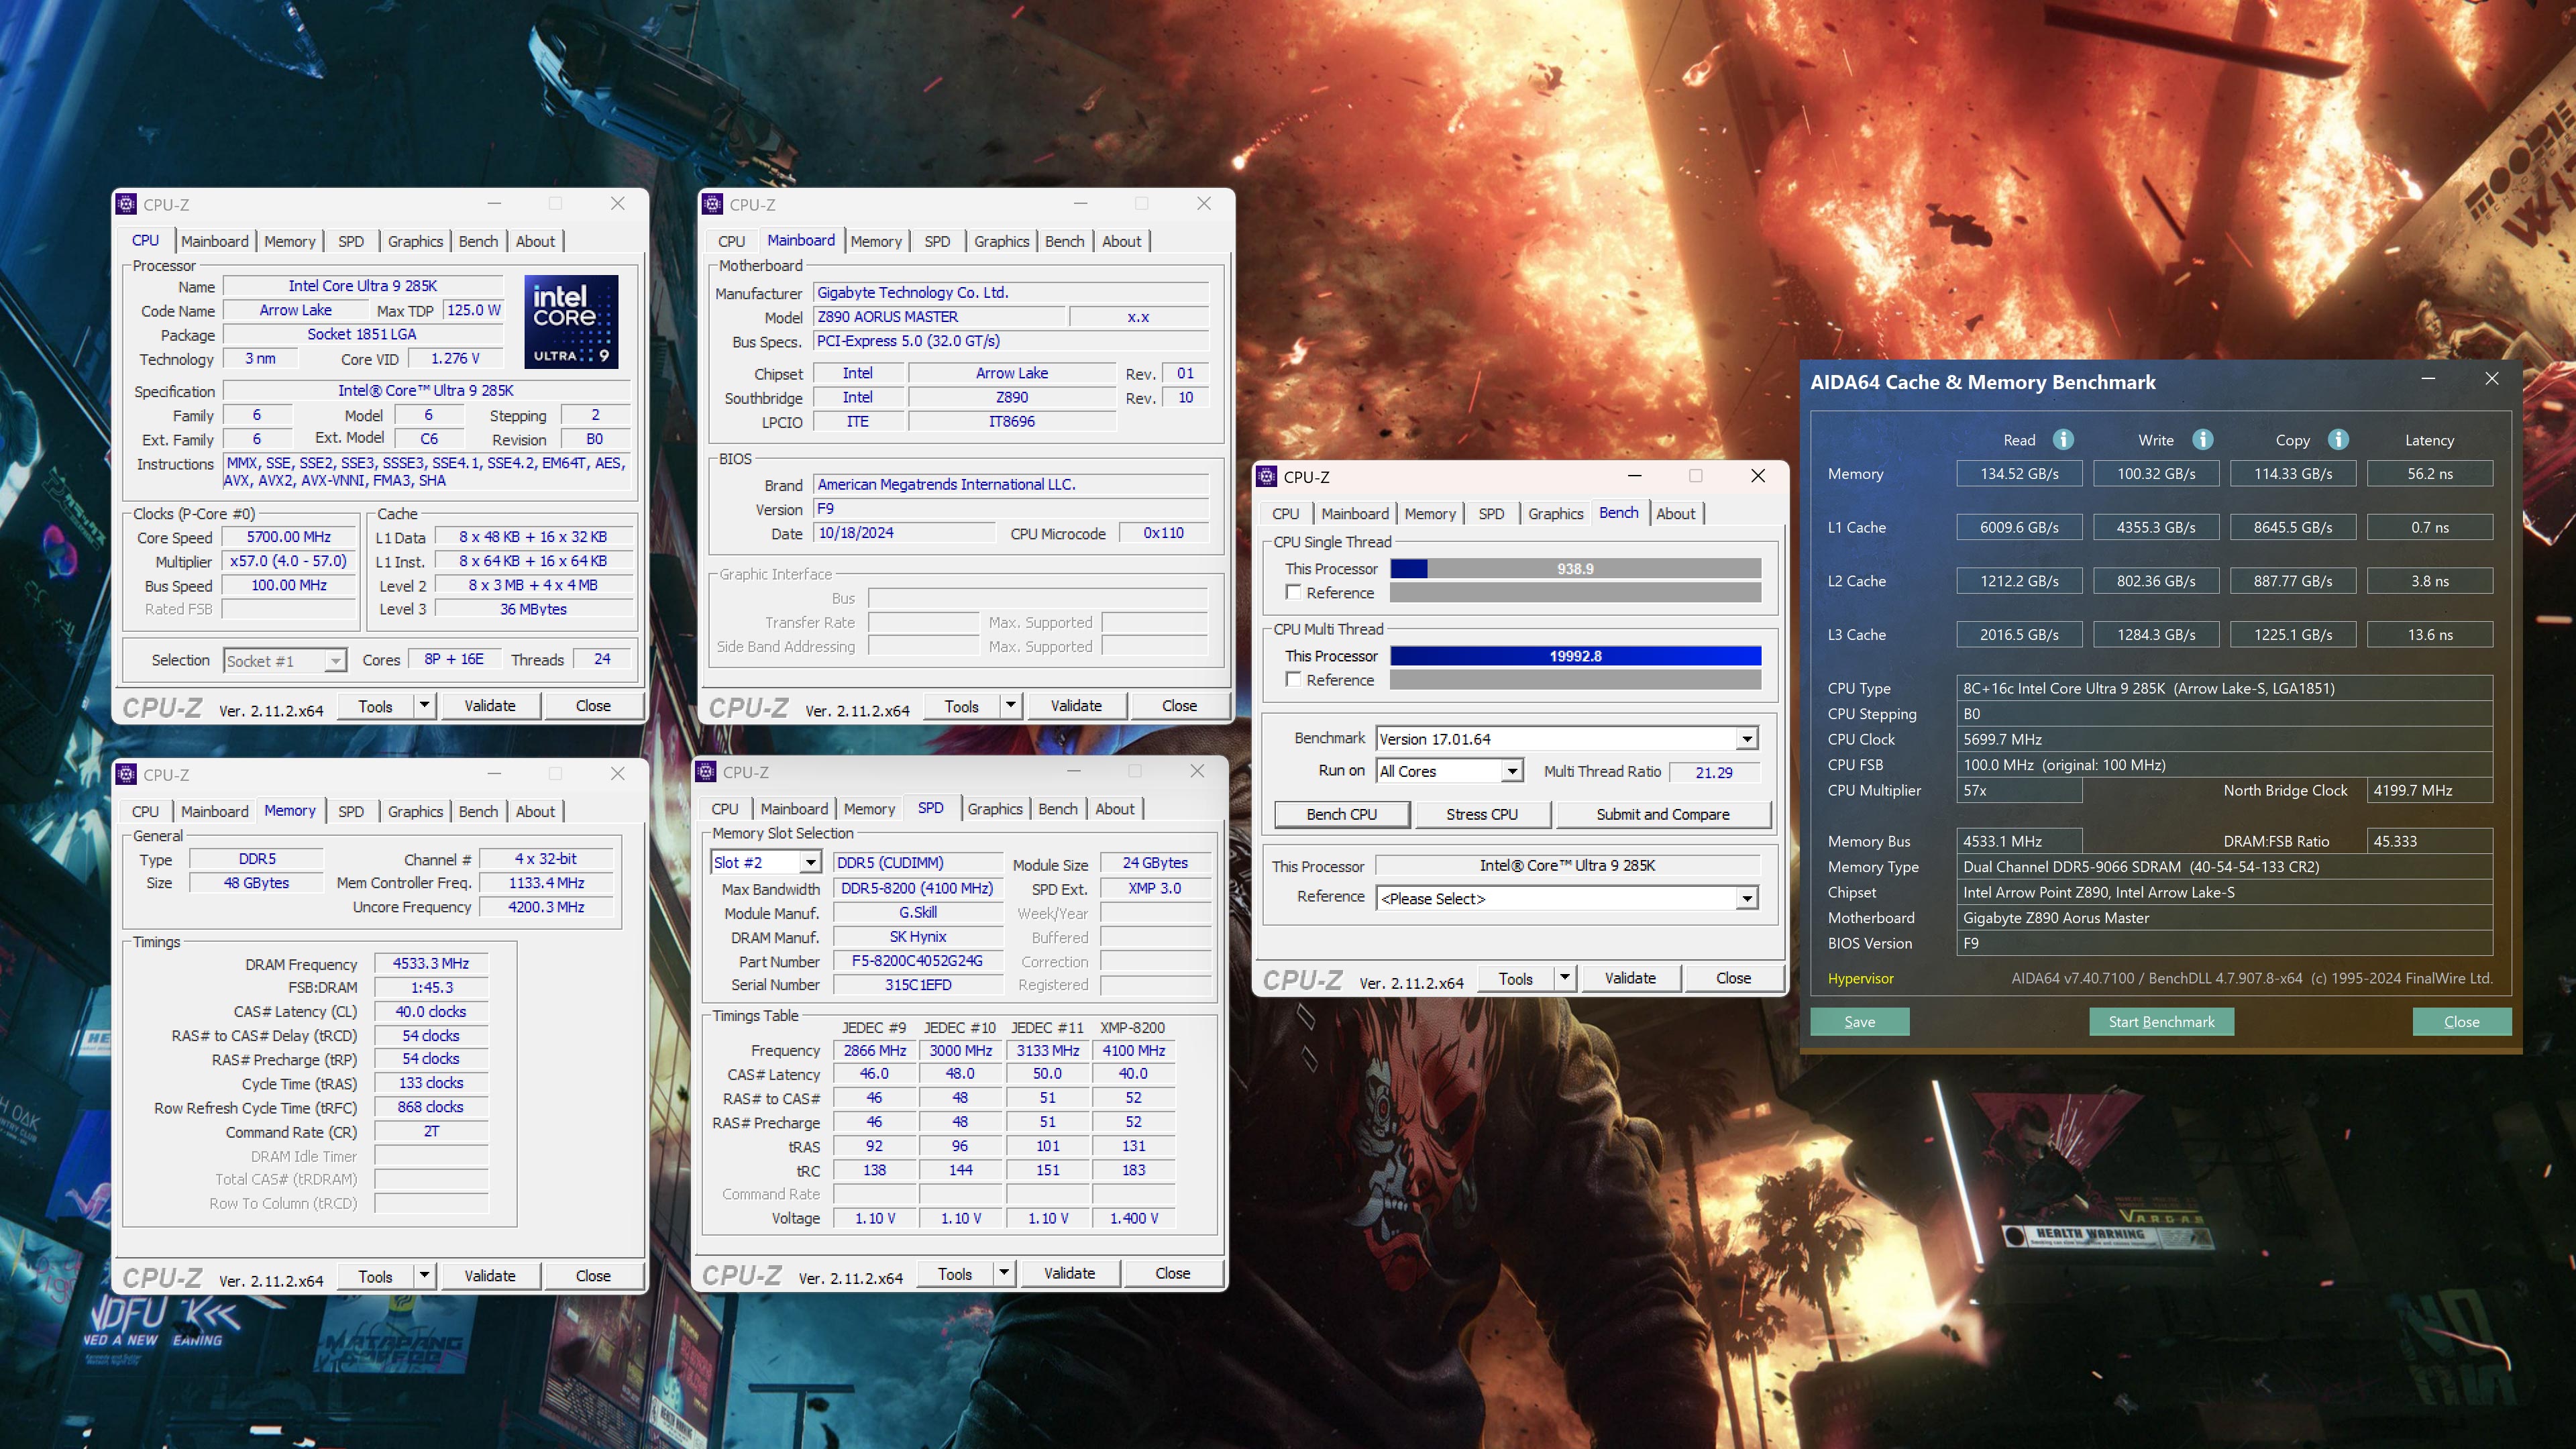Screen dimensions: 2576x1449
Task: Click the AIDA64 Memory Latency 56.2 ns field
Action: [x=2430, y=474]
